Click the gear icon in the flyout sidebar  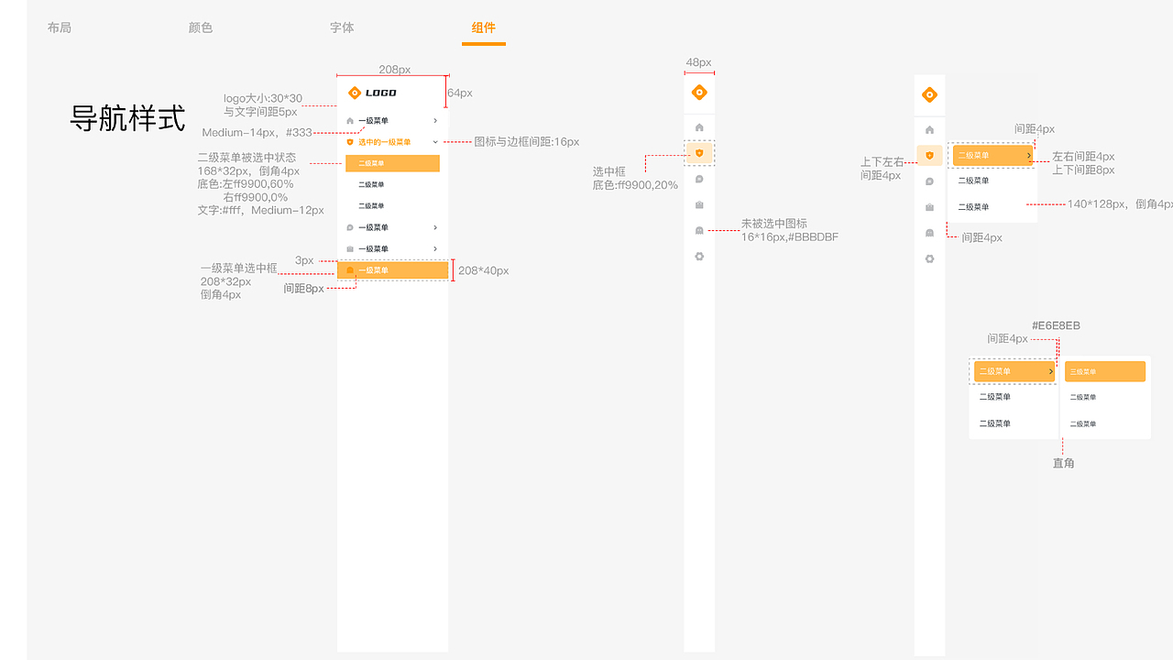929,258
